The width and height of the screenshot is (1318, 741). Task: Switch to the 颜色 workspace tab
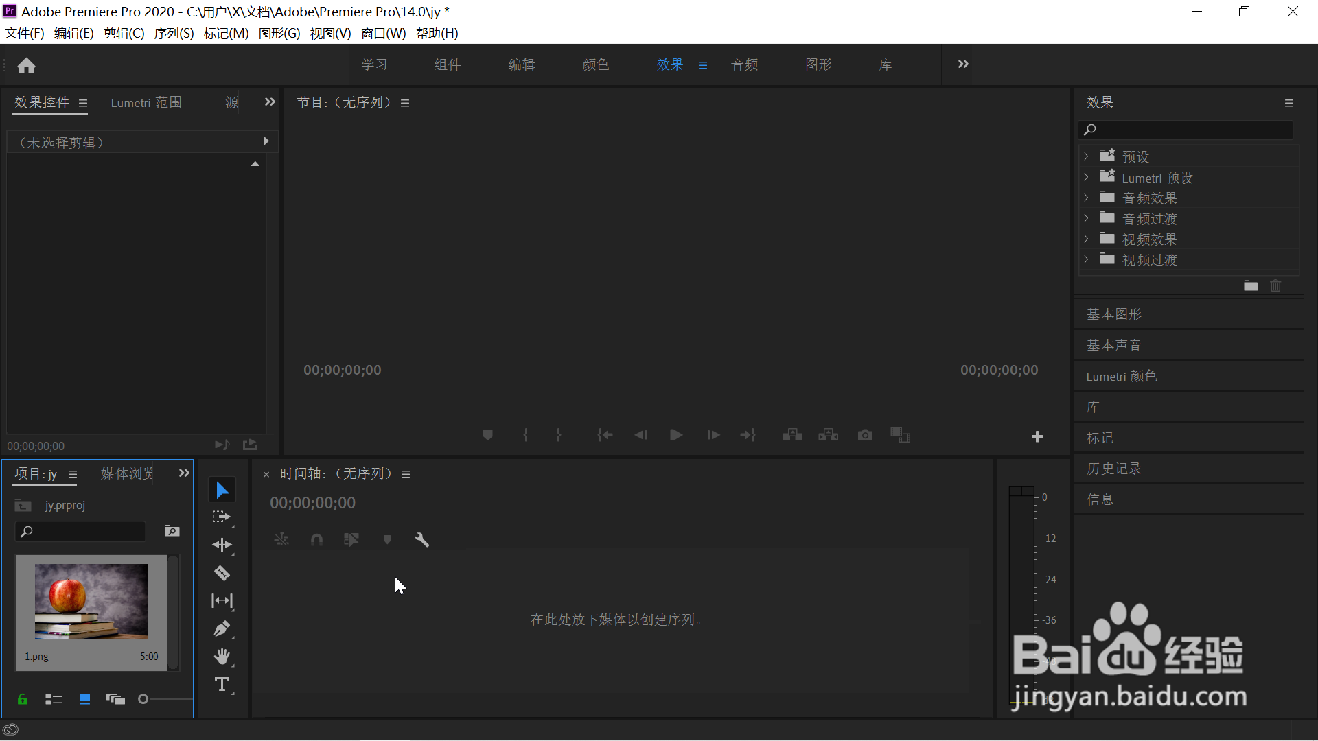[x=594, y=64]
